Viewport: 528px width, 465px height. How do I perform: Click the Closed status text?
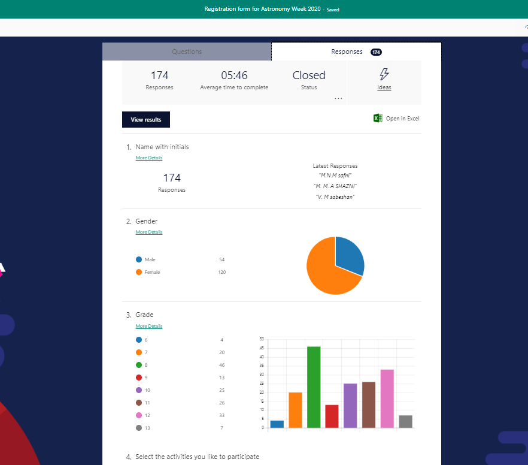(x=309, y=75)
